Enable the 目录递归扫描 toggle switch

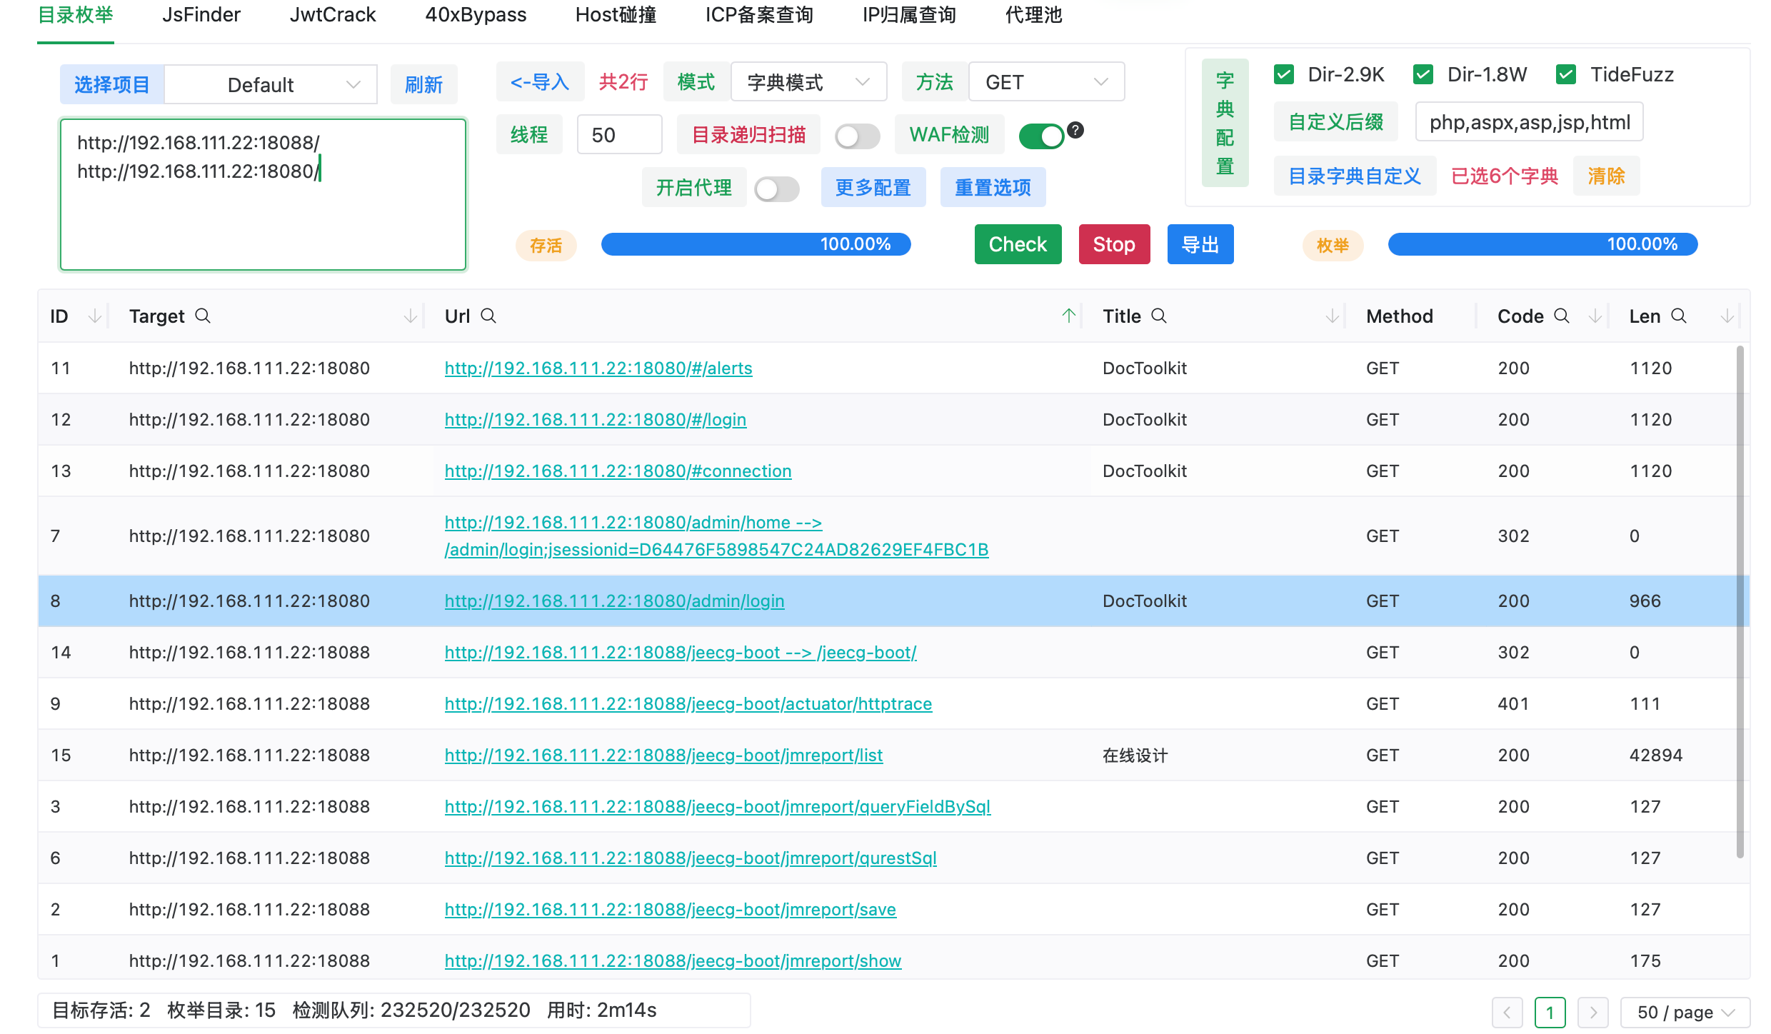[857, 136]
